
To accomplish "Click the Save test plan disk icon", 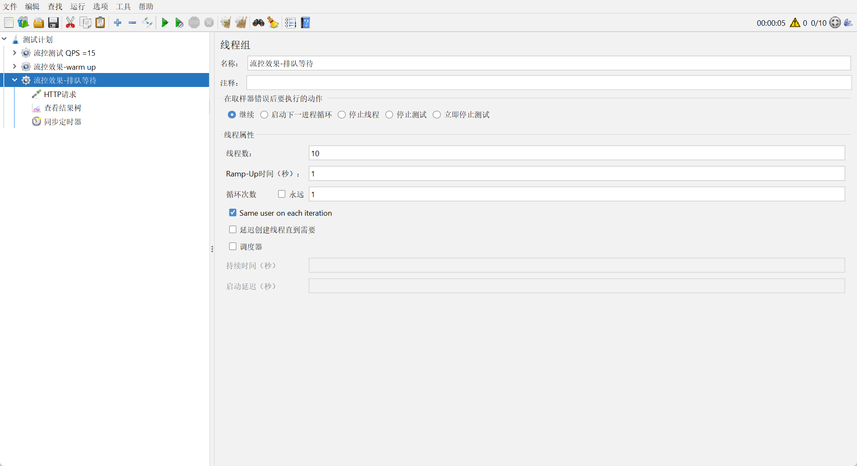I will [53, 23].
